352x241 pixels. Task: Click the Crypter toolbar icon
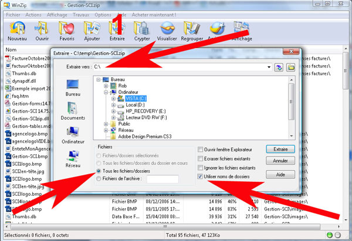click(142, 31)
